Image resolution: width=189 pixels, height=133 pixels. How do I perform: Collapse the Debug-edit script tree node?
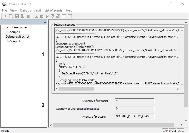pos(3,37)
